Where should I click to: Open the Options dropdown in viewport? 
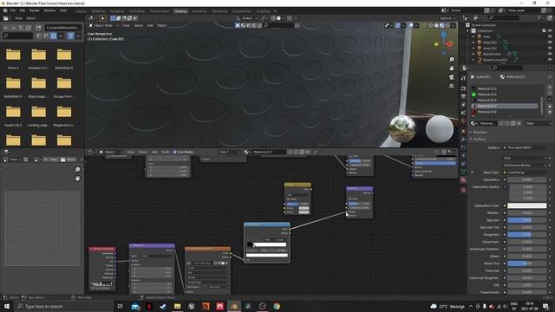(447, 18)
